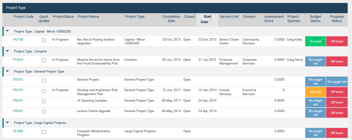
Task: Tick the Quick Update checkbox for P31/01
Action: tap(44, 91)
